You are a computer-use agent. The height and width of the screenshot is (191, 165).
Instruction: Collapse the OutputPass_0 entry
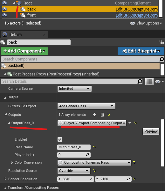[x=9, y=123]
